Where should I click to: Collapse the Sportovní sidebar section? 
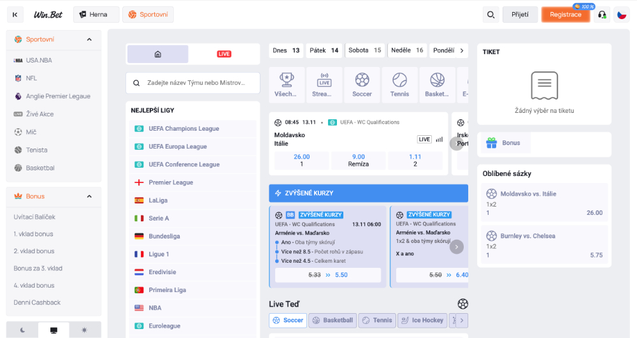click(89, 40)
